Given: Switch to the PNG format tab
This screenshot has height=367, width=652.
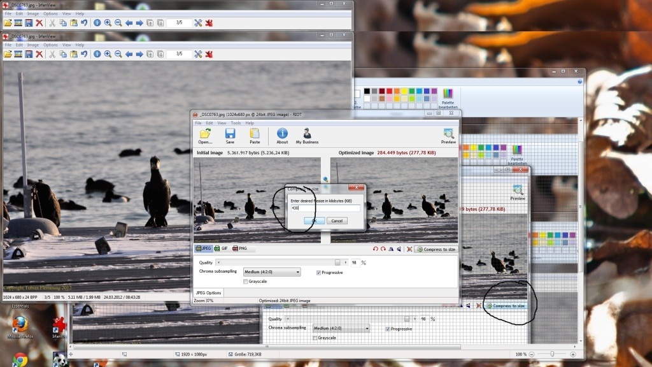Looking at the screenshot, I should click(240, 248).
